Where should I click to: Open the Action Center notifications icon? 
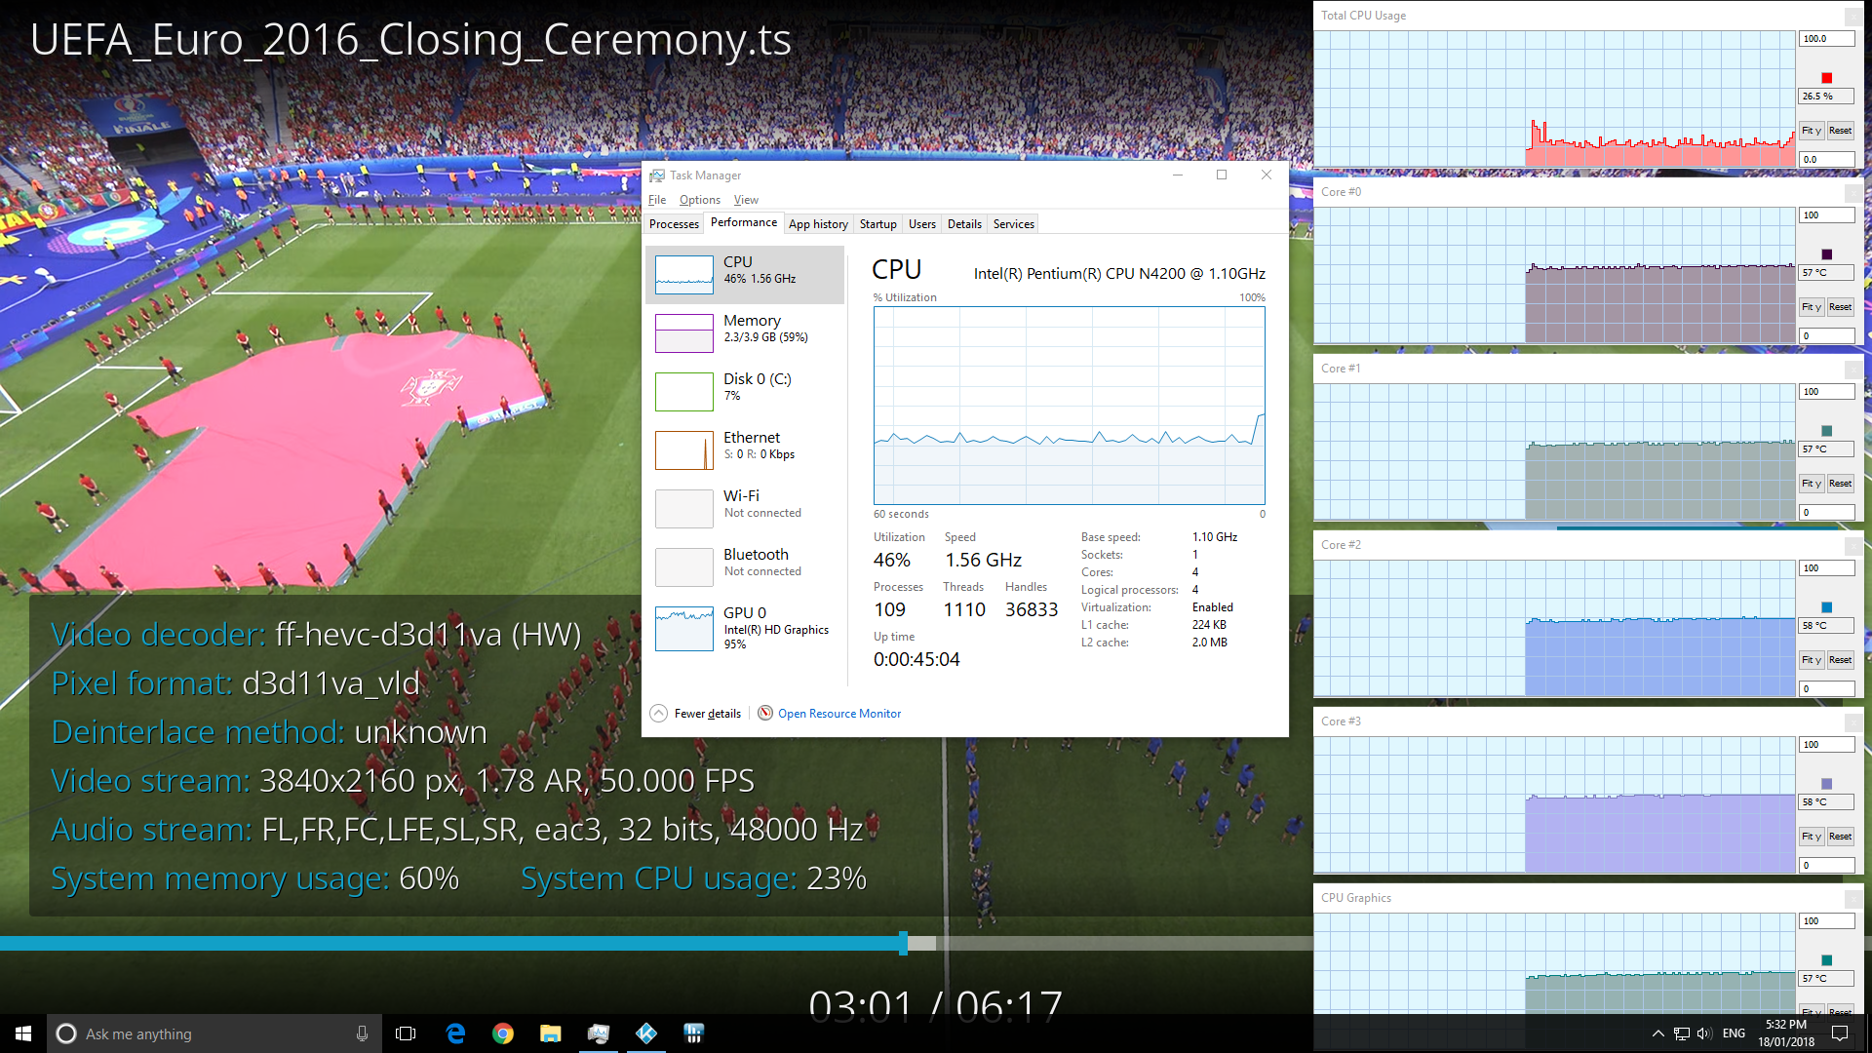pyautogui.click(x=1840, y=1033)
